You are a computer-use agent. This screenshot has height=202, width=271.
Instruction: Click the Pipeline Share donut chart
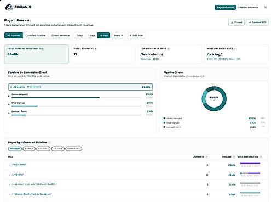[x=214, y=99]
